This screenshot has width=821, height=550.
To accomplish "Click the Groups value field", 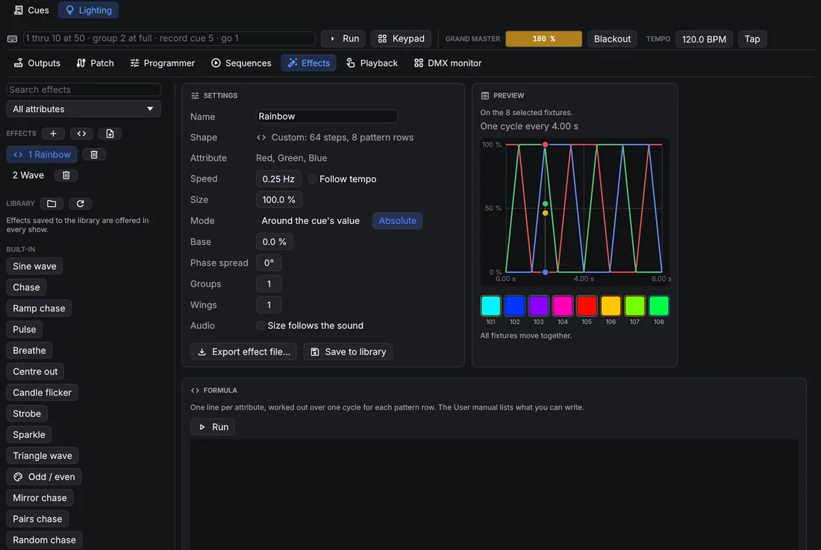I will pos(269,284).
